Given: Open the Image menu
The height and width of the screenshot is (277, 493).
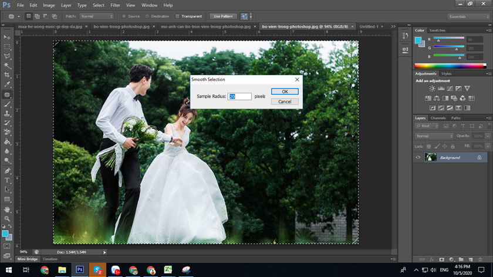Looking at the screenshot, I should (x=49, y=5).
